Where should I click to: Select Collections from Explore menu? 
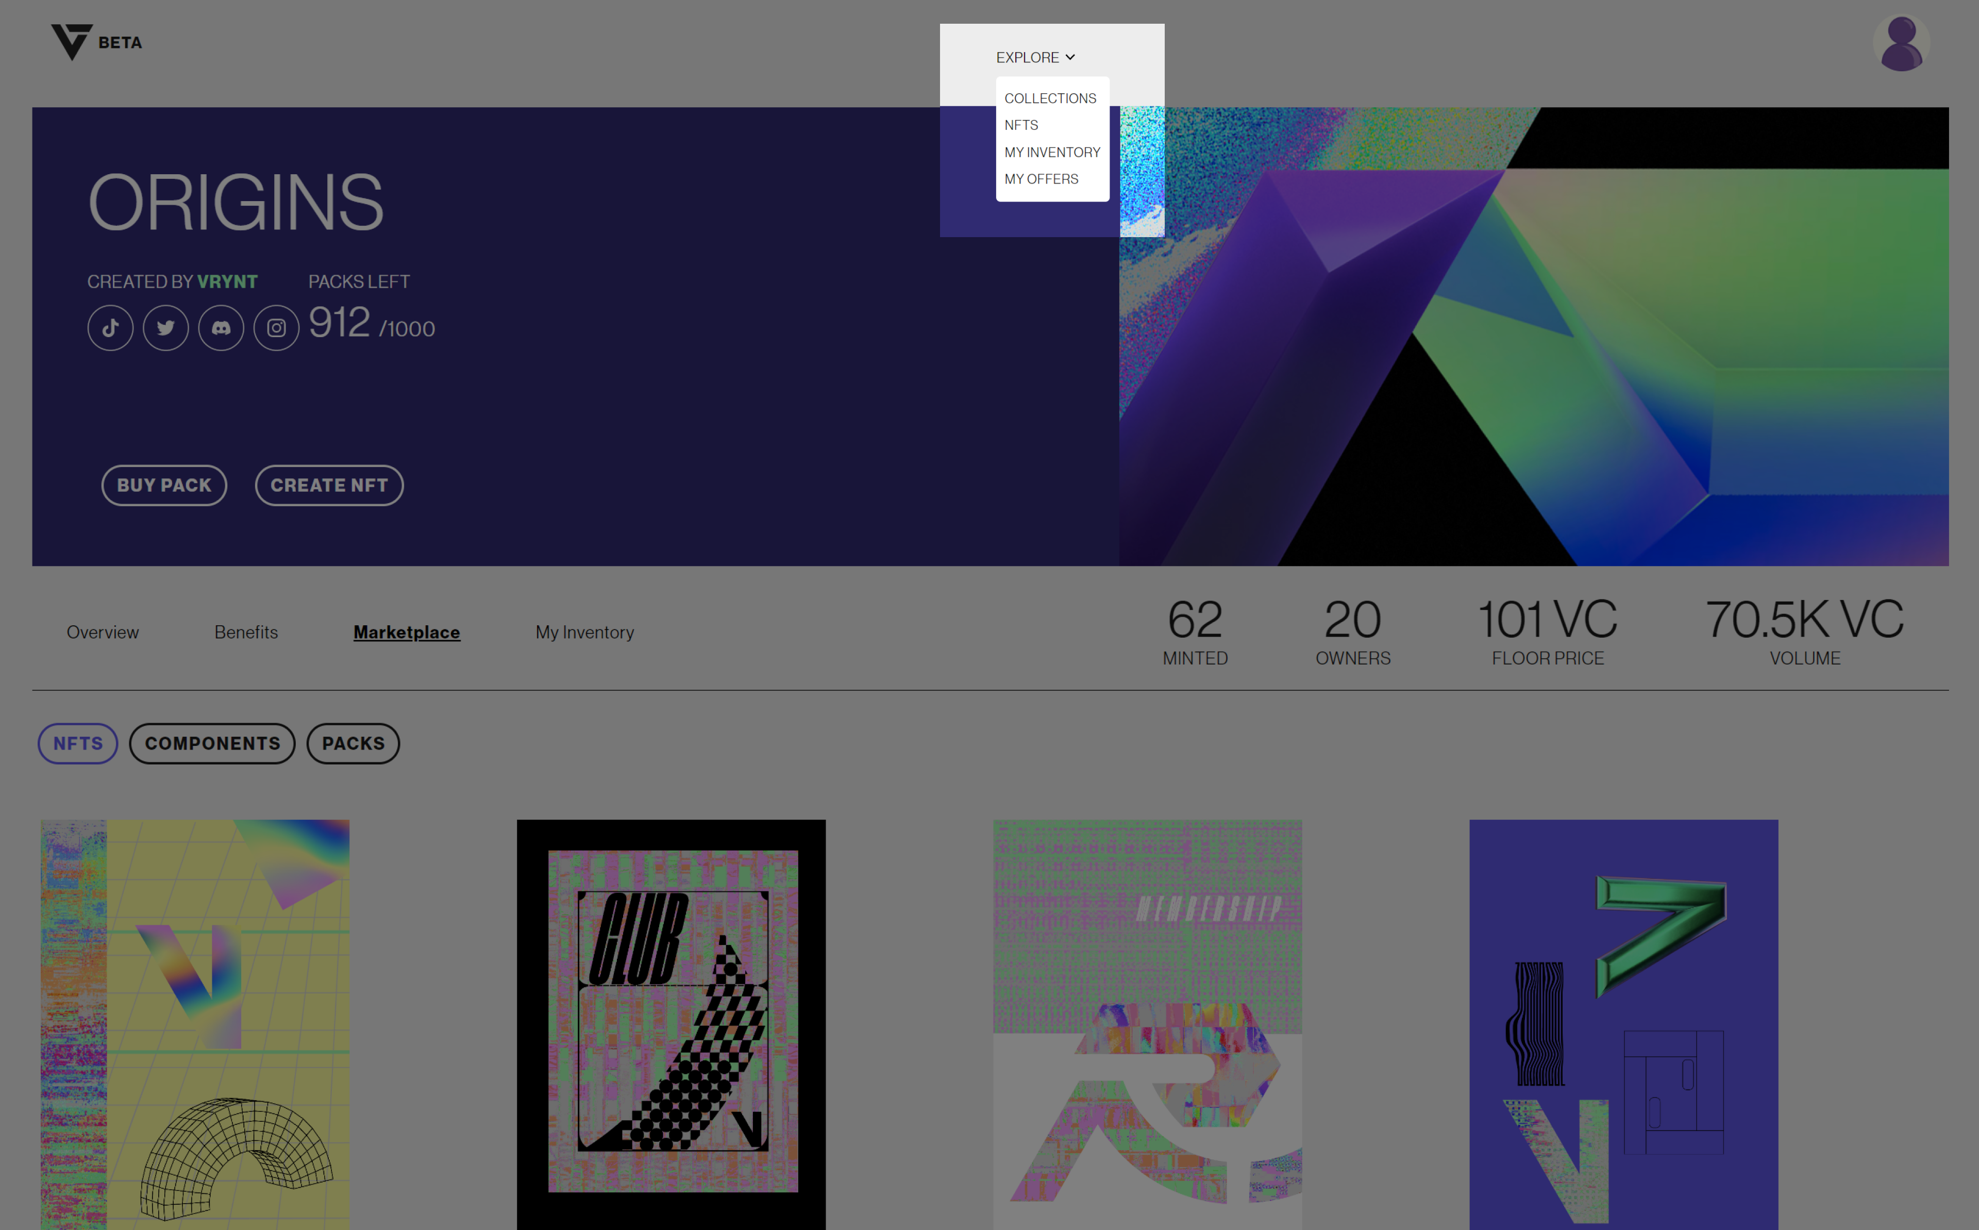[1050, 98]
